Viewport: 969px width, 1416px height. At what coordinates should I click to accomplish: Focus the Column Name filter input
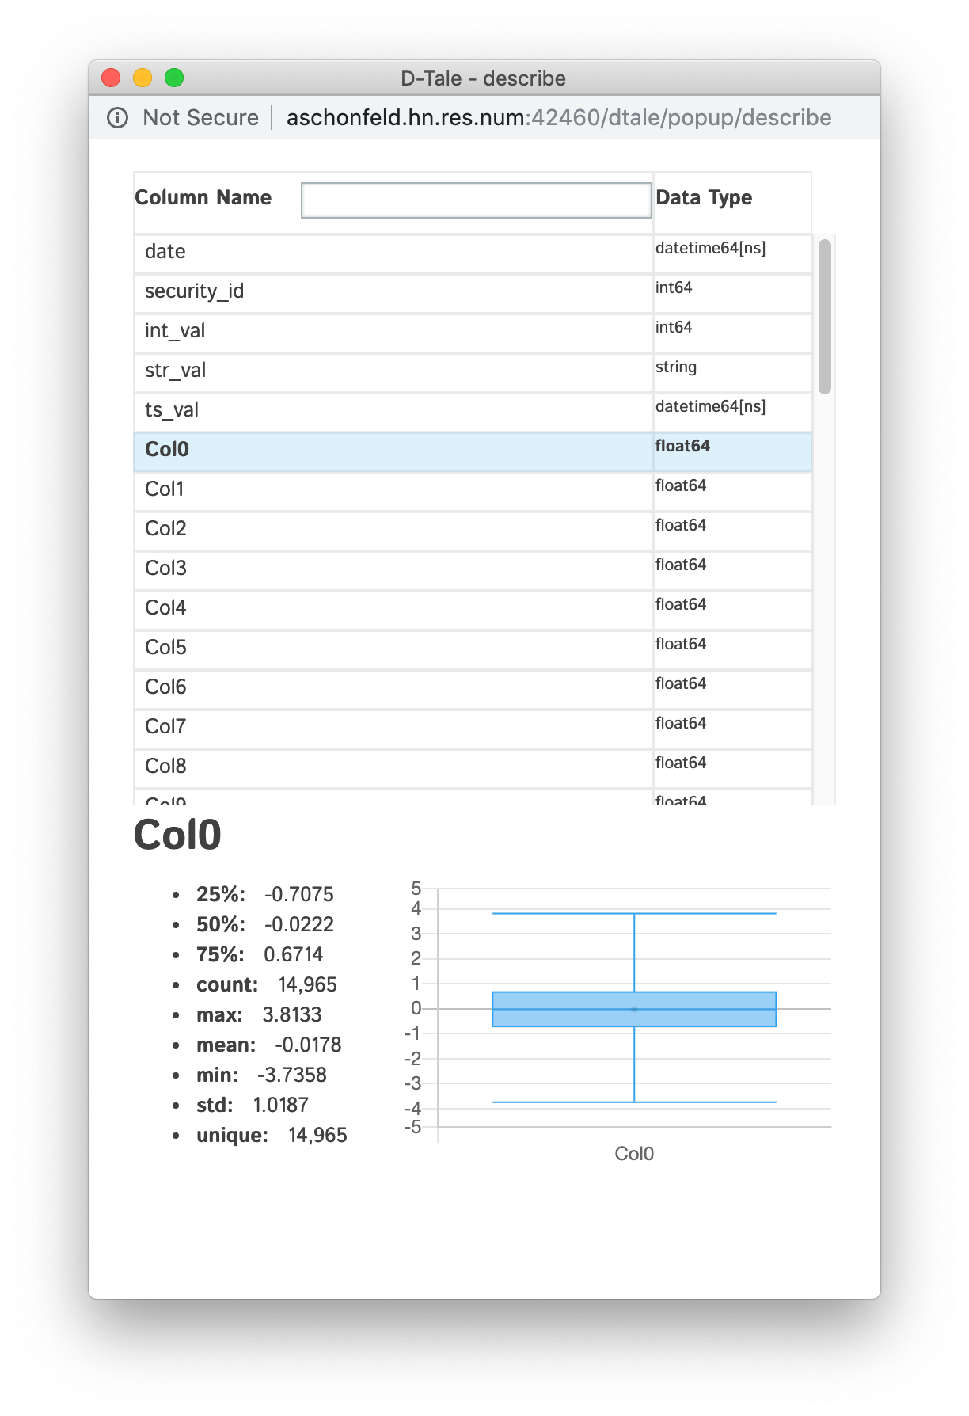click(x=476, y=200)
